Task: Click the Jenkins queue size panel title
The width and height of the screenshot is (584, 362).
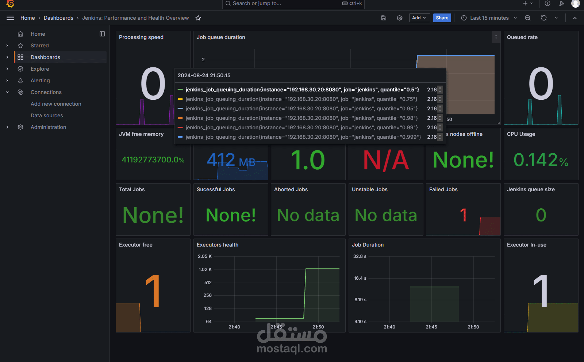Action: (531, 189)
